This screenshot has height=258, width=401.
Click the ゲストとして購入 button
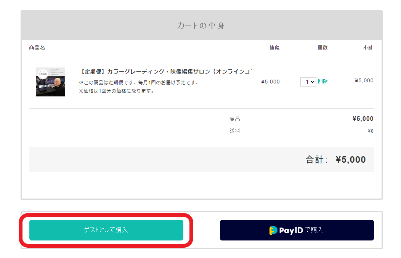point(106,230)
